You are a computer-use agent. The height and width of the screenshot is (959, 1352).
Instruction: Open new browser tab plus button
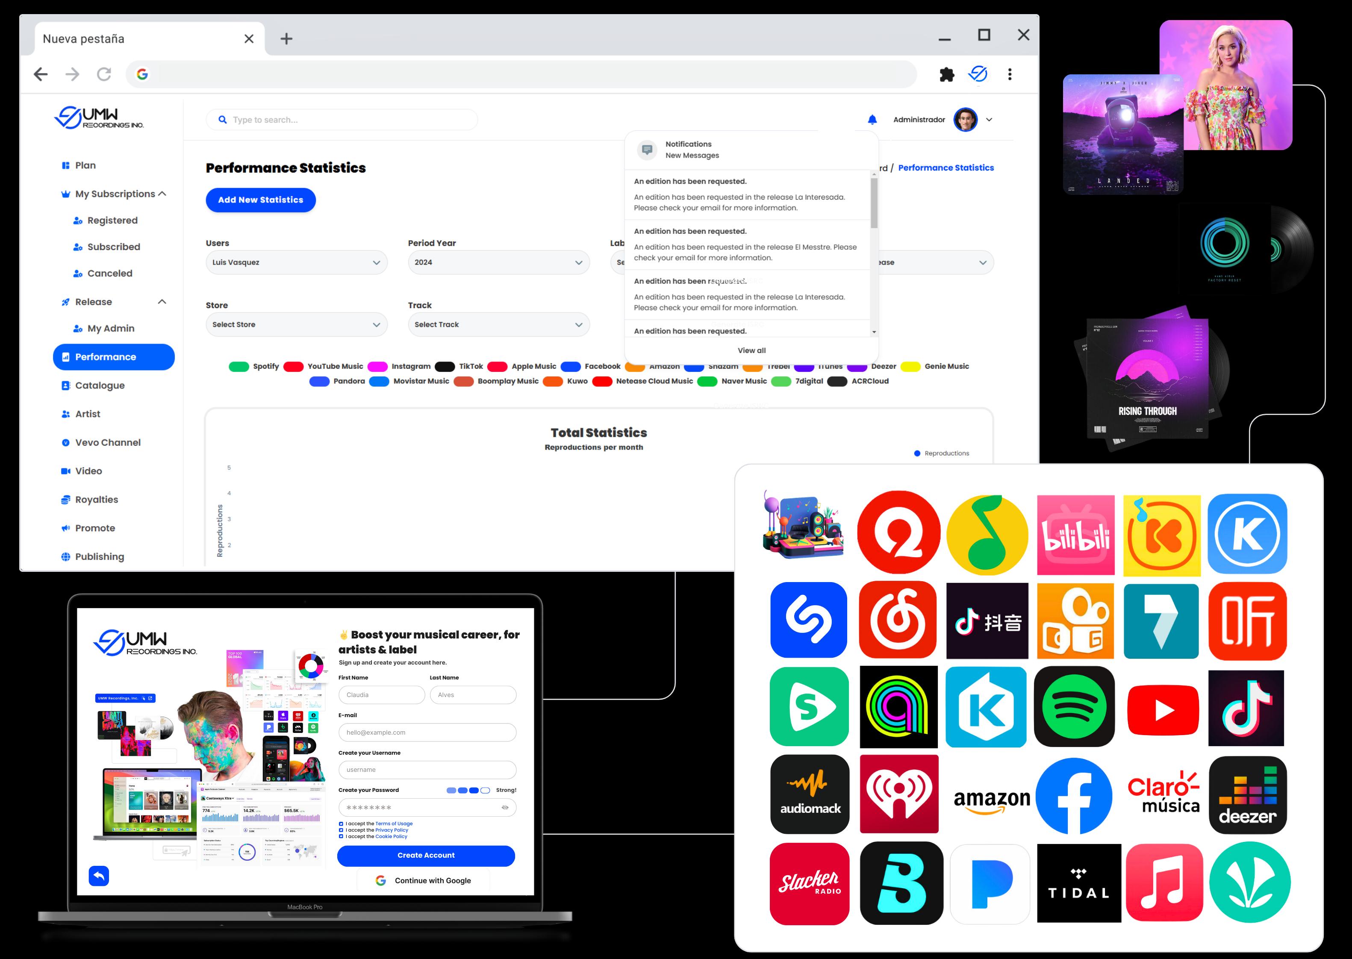tap(286, 39)
